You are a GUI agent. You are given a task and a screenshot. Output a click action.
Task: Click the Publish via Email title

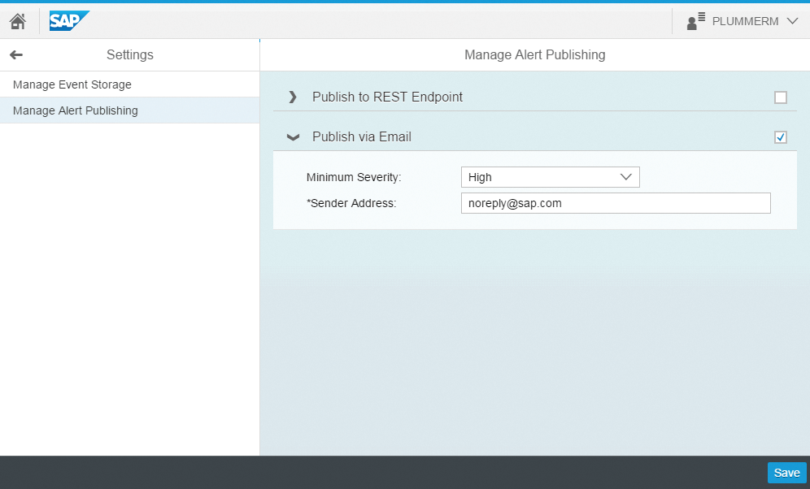[362, 136]
